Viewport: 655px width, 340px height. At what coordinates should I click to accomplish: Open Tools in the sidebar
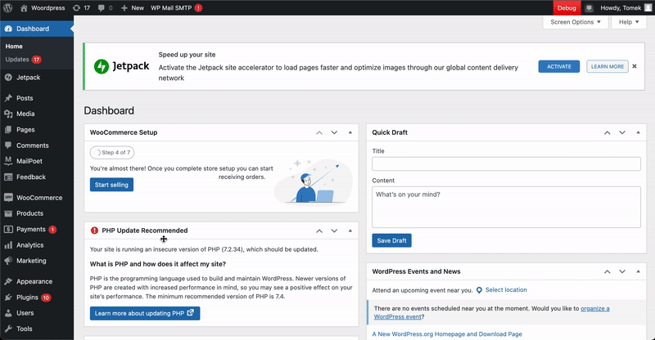[x=37, y=329]
